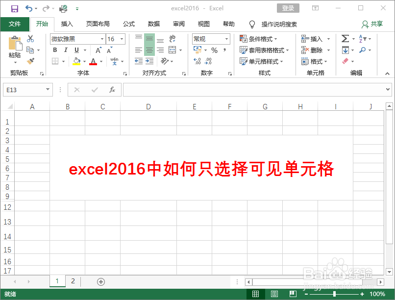Image resolution: width=395 pixels, height=300 pixels.
Task: Click the Save icon in quick access toolbar
Action: [15, 9]
